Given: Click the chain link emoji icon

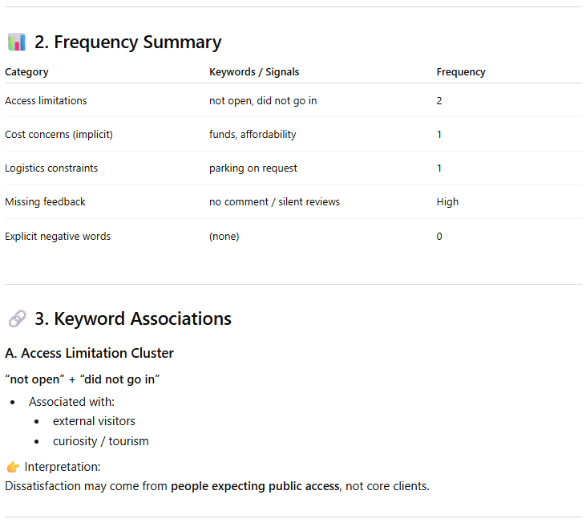Looking at the screenshot, I should (17, 319).
